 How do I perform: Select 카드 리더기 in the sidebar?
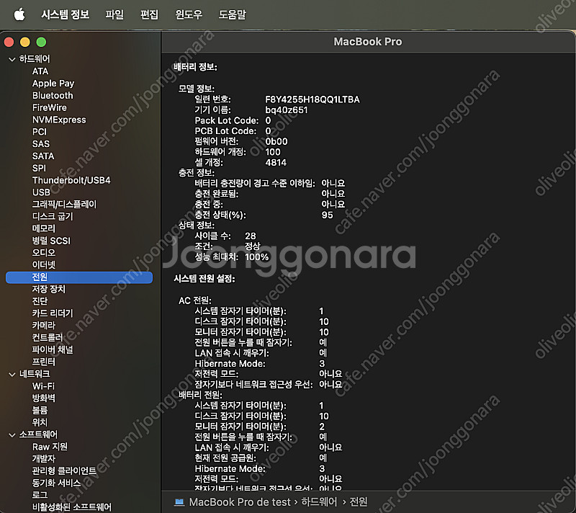pyautogui.click(x=53, y=313)
